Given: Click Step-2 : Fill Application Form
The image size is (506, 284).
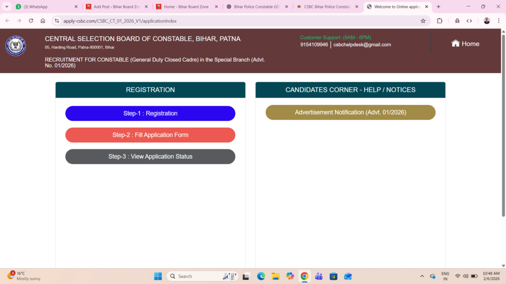Looking at the screenshot, I should [150, 135].
